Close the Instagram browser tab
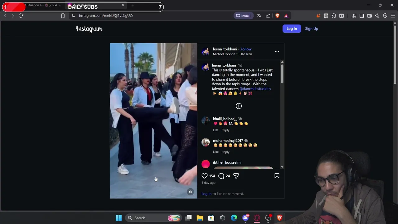Image resolution: width=398 pixels, height=224 pixels. 123,5
